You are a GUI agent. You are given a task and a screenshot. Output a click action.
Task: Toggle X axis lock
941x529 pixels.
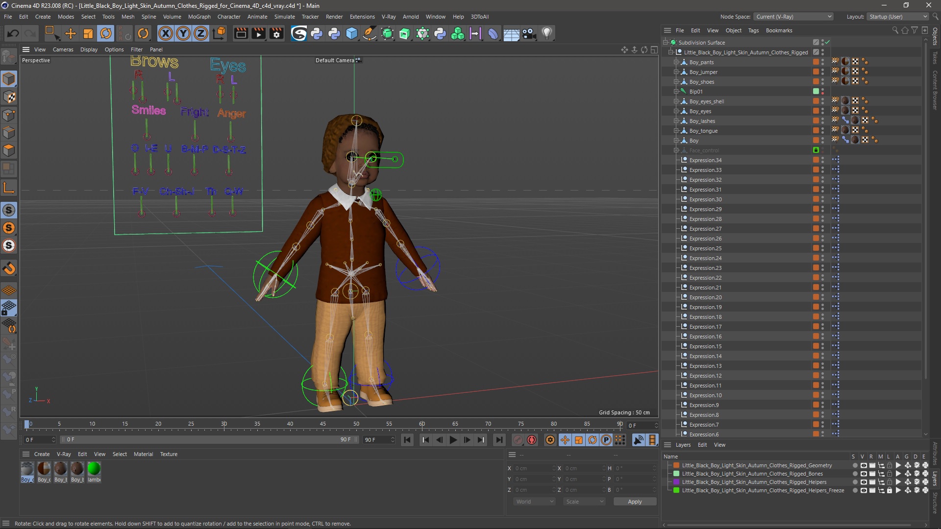[x=166, y=33]
